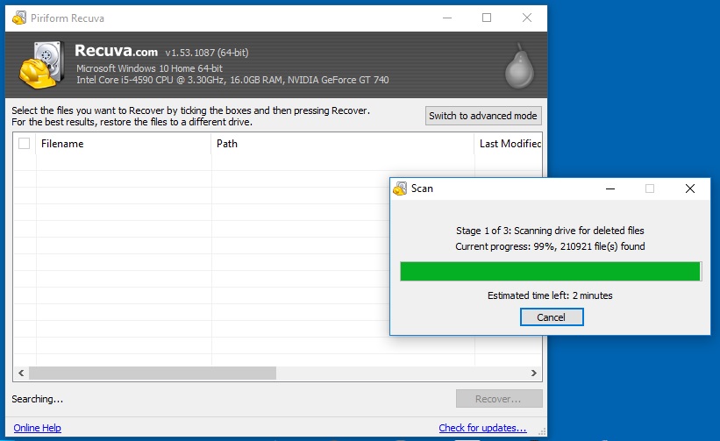Open the Online Help link

coord(37,428)
